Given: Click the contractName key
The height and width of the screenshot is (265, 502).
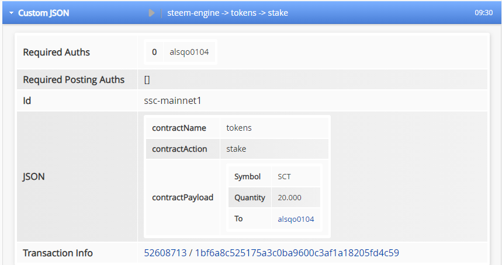Looking at the screenshot, I should tap(179, 128).
